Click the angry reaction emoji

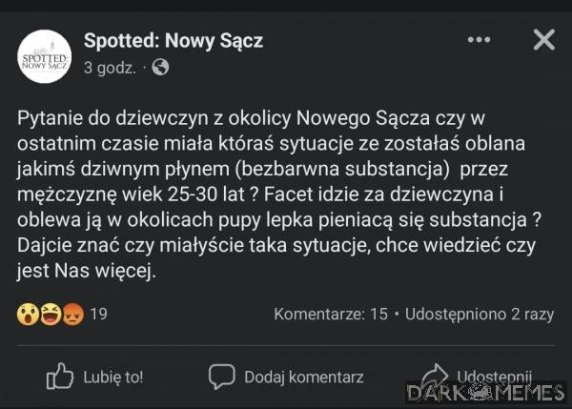(x=73, y=314)
